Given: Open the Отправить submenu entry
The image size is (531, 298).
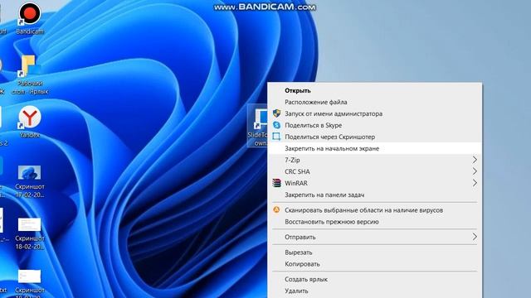Looking at the screenshot, I should click(x=374, y=237).
